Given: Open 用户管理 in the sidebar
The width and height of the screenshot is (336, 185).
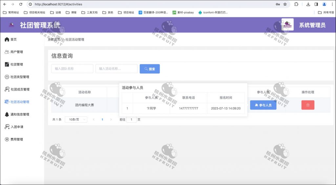Looking at the screenshot, I should click(x=14, y=52).
